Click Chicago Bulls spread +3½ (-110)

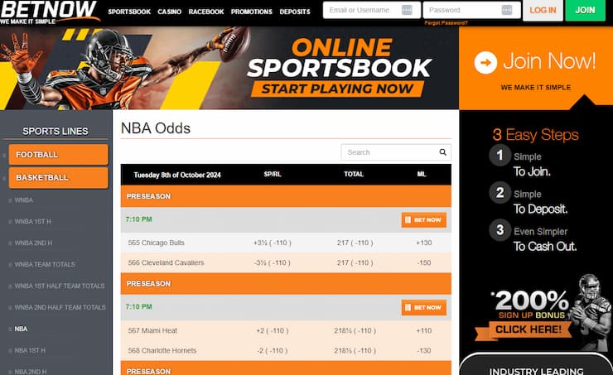[272, 243]
